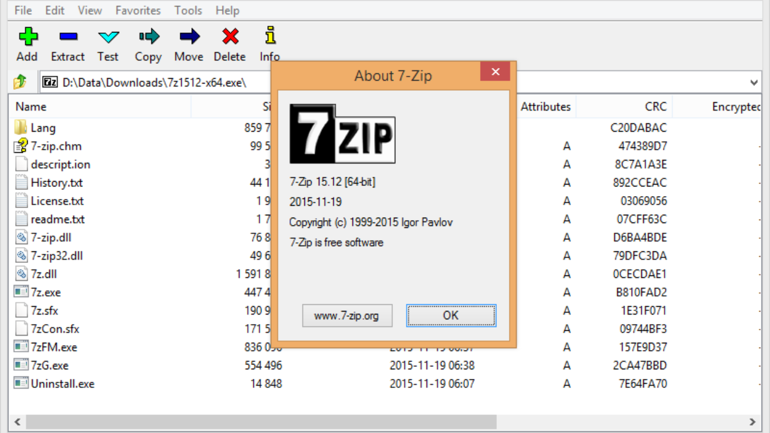770x433 pixels.
Task: Go up one folder level arrow
Action: click(x=20, y=81)
